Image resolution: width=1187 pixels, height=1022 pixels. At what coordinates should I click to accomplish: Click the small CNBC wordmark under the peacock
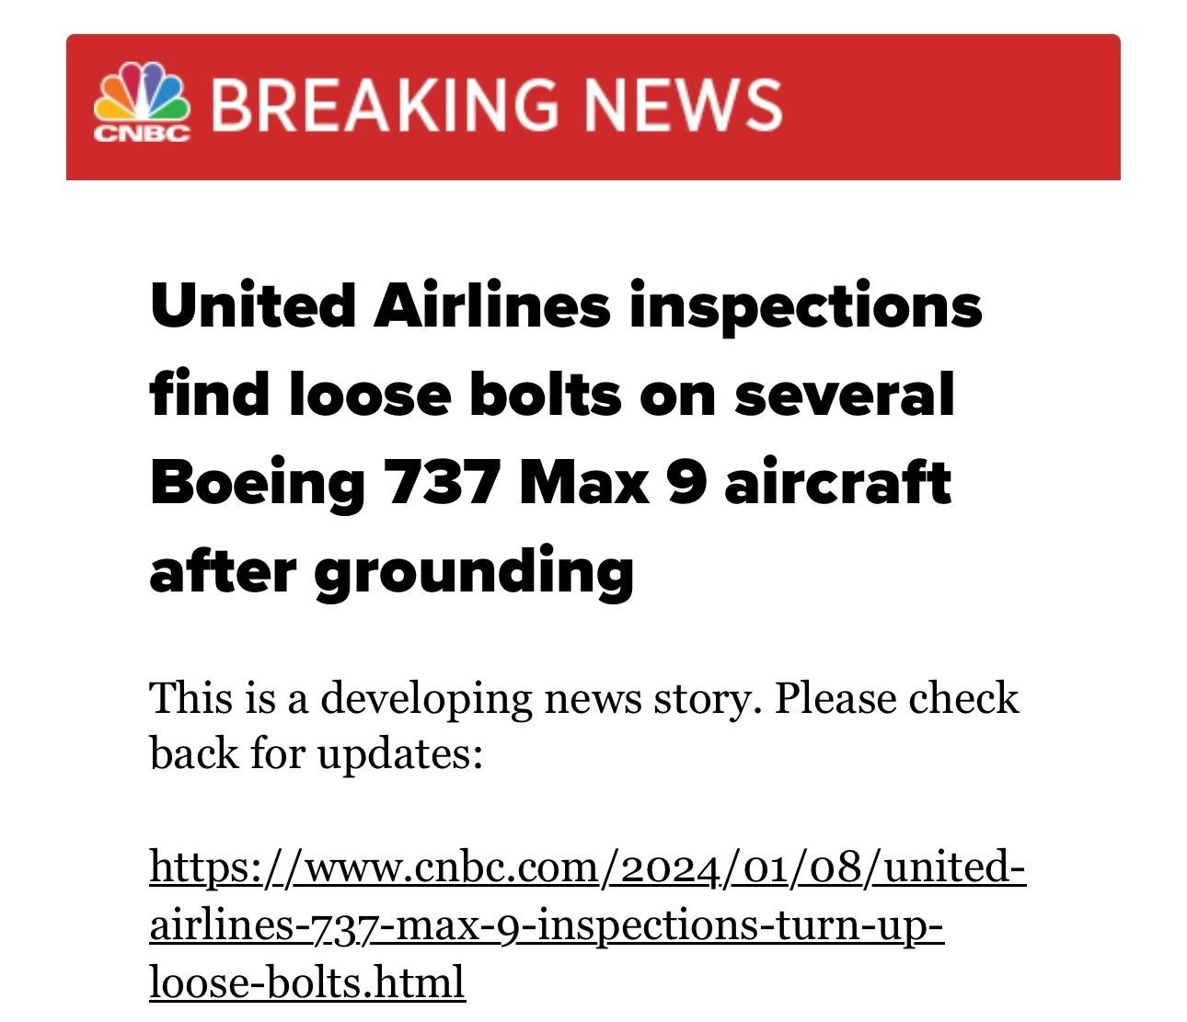(142, 135)
